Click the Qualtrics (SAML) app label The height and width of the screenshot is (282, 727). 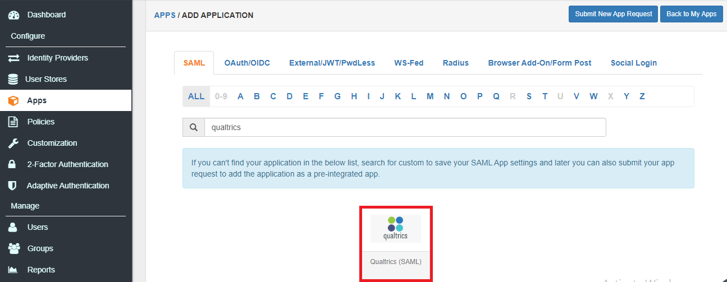point(396,262)
